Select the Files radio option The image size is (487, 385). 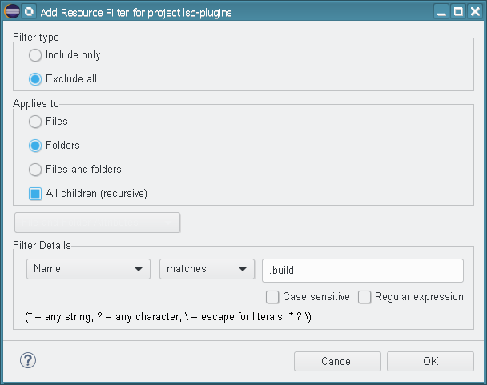(x=35, y=122)
